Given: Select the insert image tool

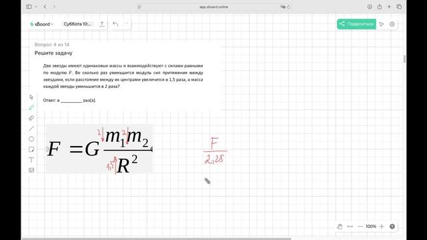Looking at the screenshot, I should [31, 171].
